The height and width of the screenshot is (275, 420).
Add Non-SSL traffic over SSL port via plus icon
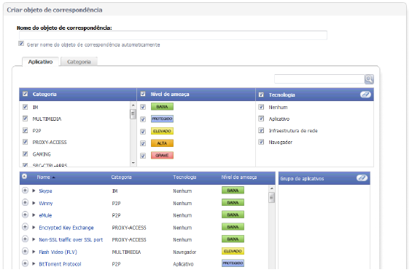[25, 239]
